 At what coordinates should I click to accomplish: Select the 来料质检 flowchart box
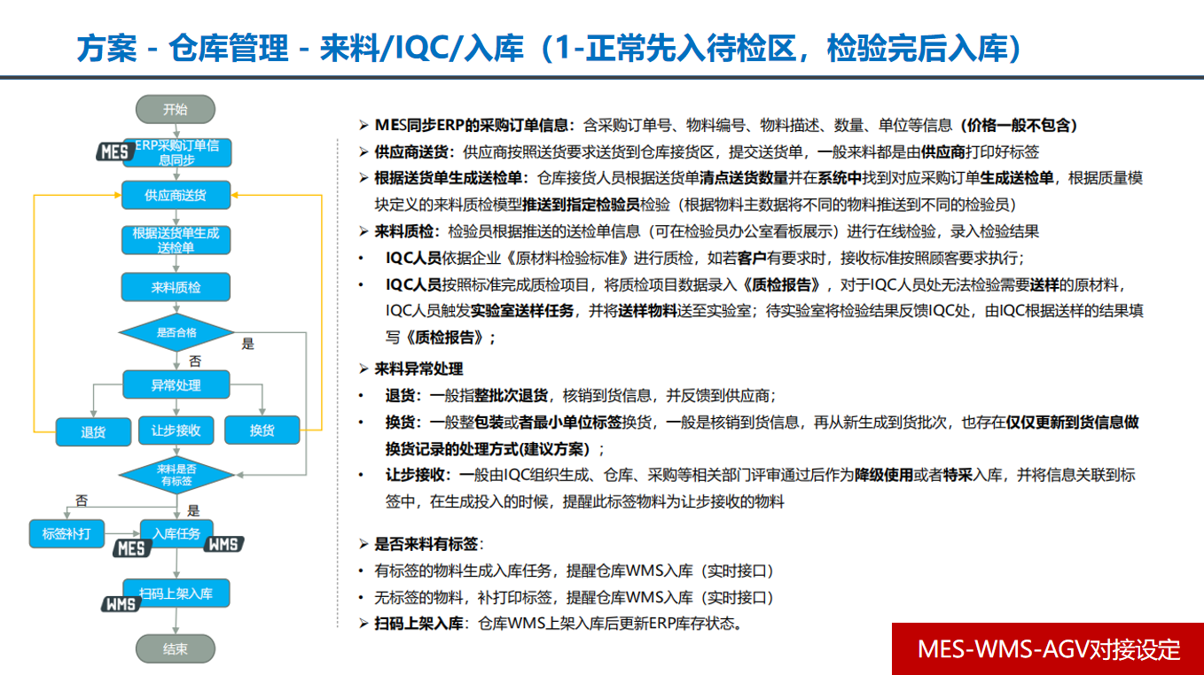coord(176,287)
